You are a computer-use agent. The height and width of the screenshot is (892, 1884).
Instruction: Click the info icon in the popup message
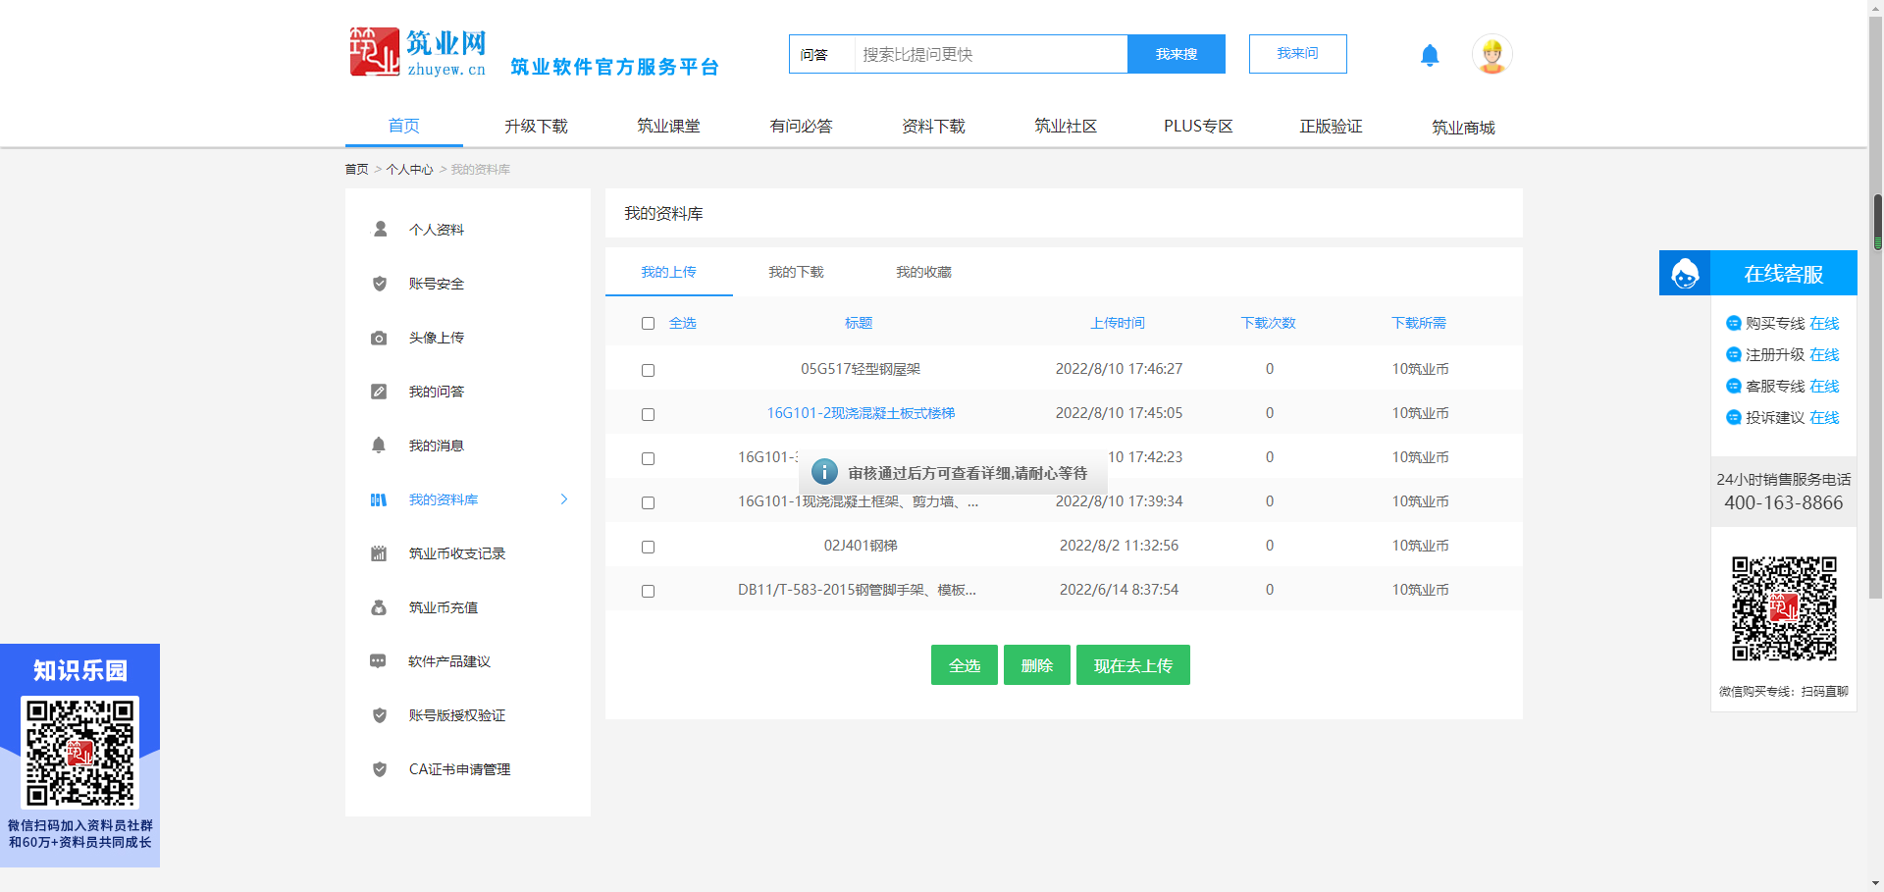(824, 472)
